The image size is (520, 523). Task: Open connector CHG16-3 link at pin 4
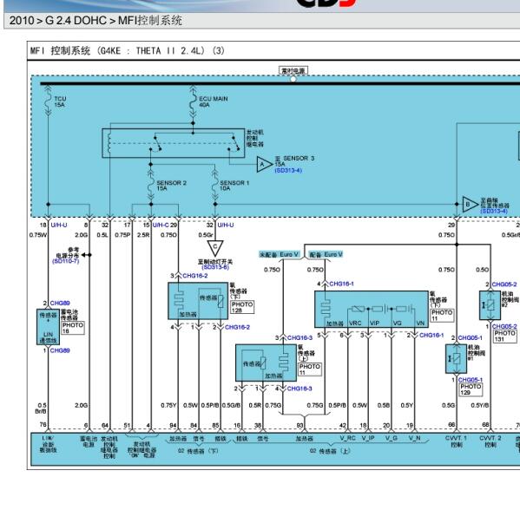click(x=299, y=389)
